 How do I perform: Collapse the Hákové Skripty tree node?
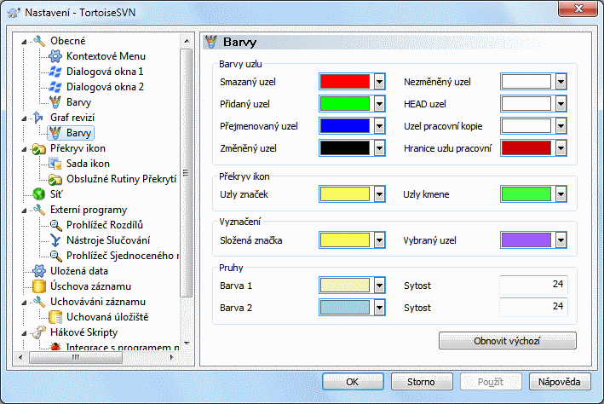24,333
